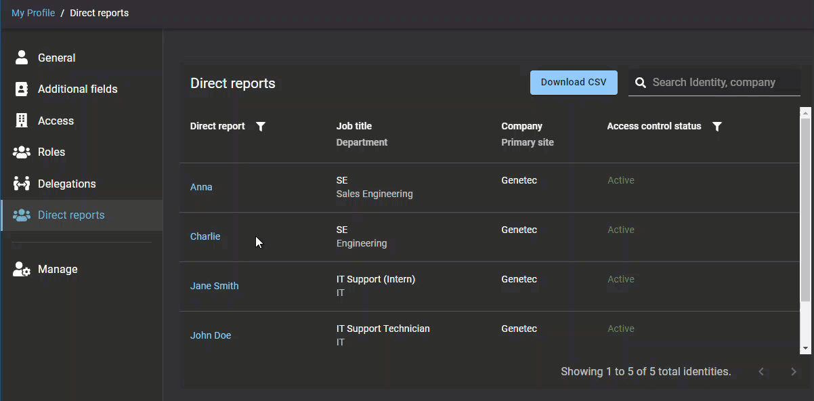Click Genetec in Jane Smith's row

pyautogui.click(x=519, y=279)
